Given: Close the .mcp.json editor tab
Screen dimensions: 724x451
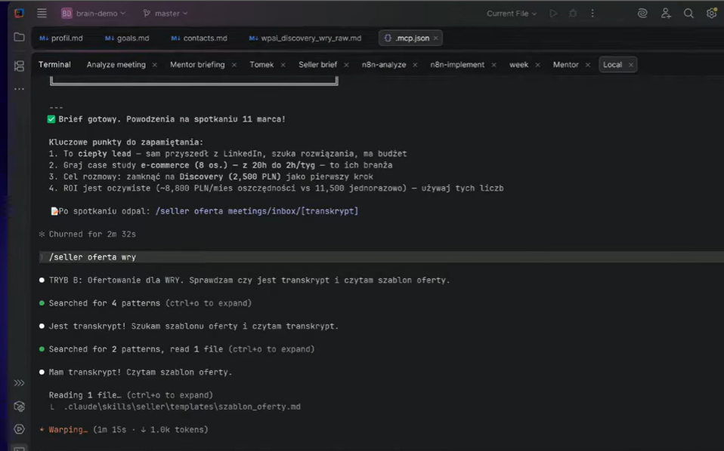Looking at the screenshot, I should (x=435, y=38).
